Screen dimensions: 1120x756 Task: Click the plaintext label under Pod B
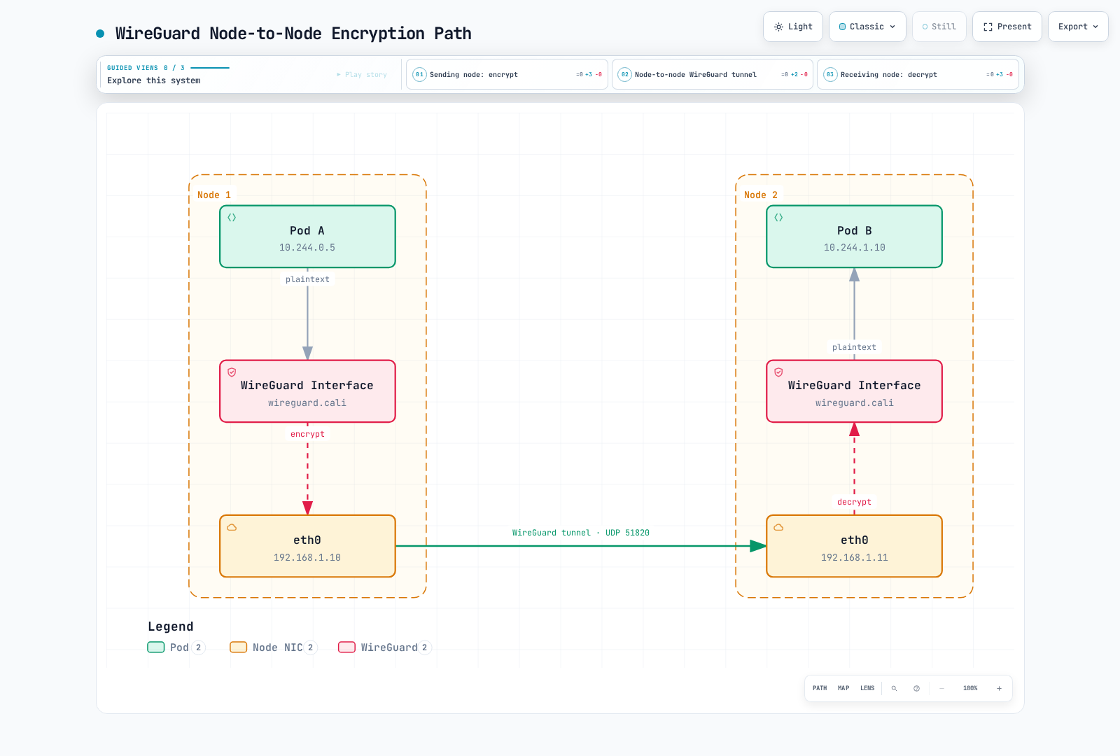pos(854,347)
